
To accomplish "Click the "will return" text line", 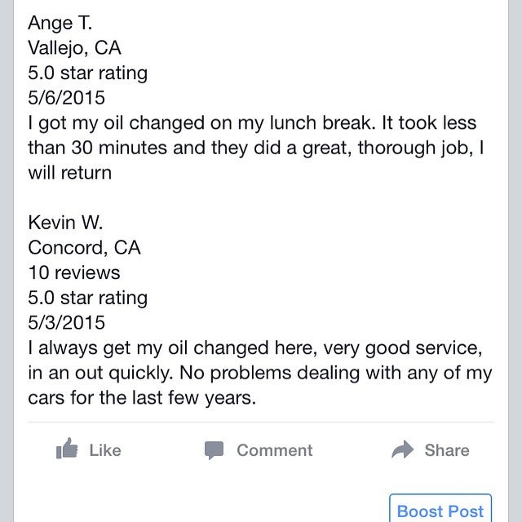I will [69, 173].
